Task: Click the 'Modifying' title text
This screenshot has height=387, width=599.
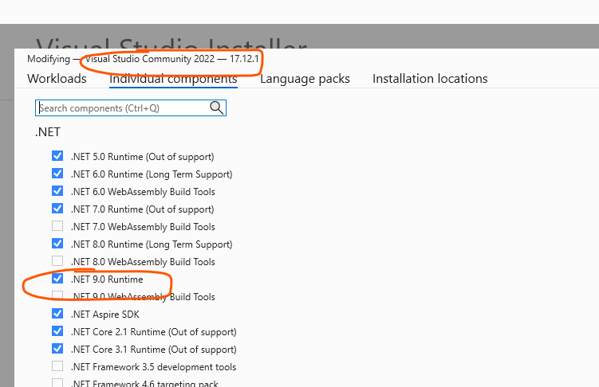Action: (49, 59)
